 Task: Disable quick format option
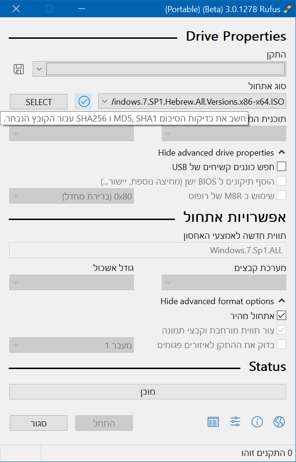[x=281, y=315]
